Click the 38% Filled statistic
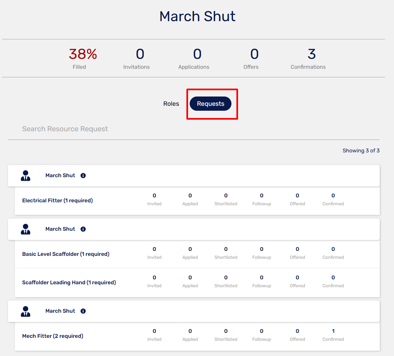The height and width of the screenshot is (356, 394). [x=83, y=59]
